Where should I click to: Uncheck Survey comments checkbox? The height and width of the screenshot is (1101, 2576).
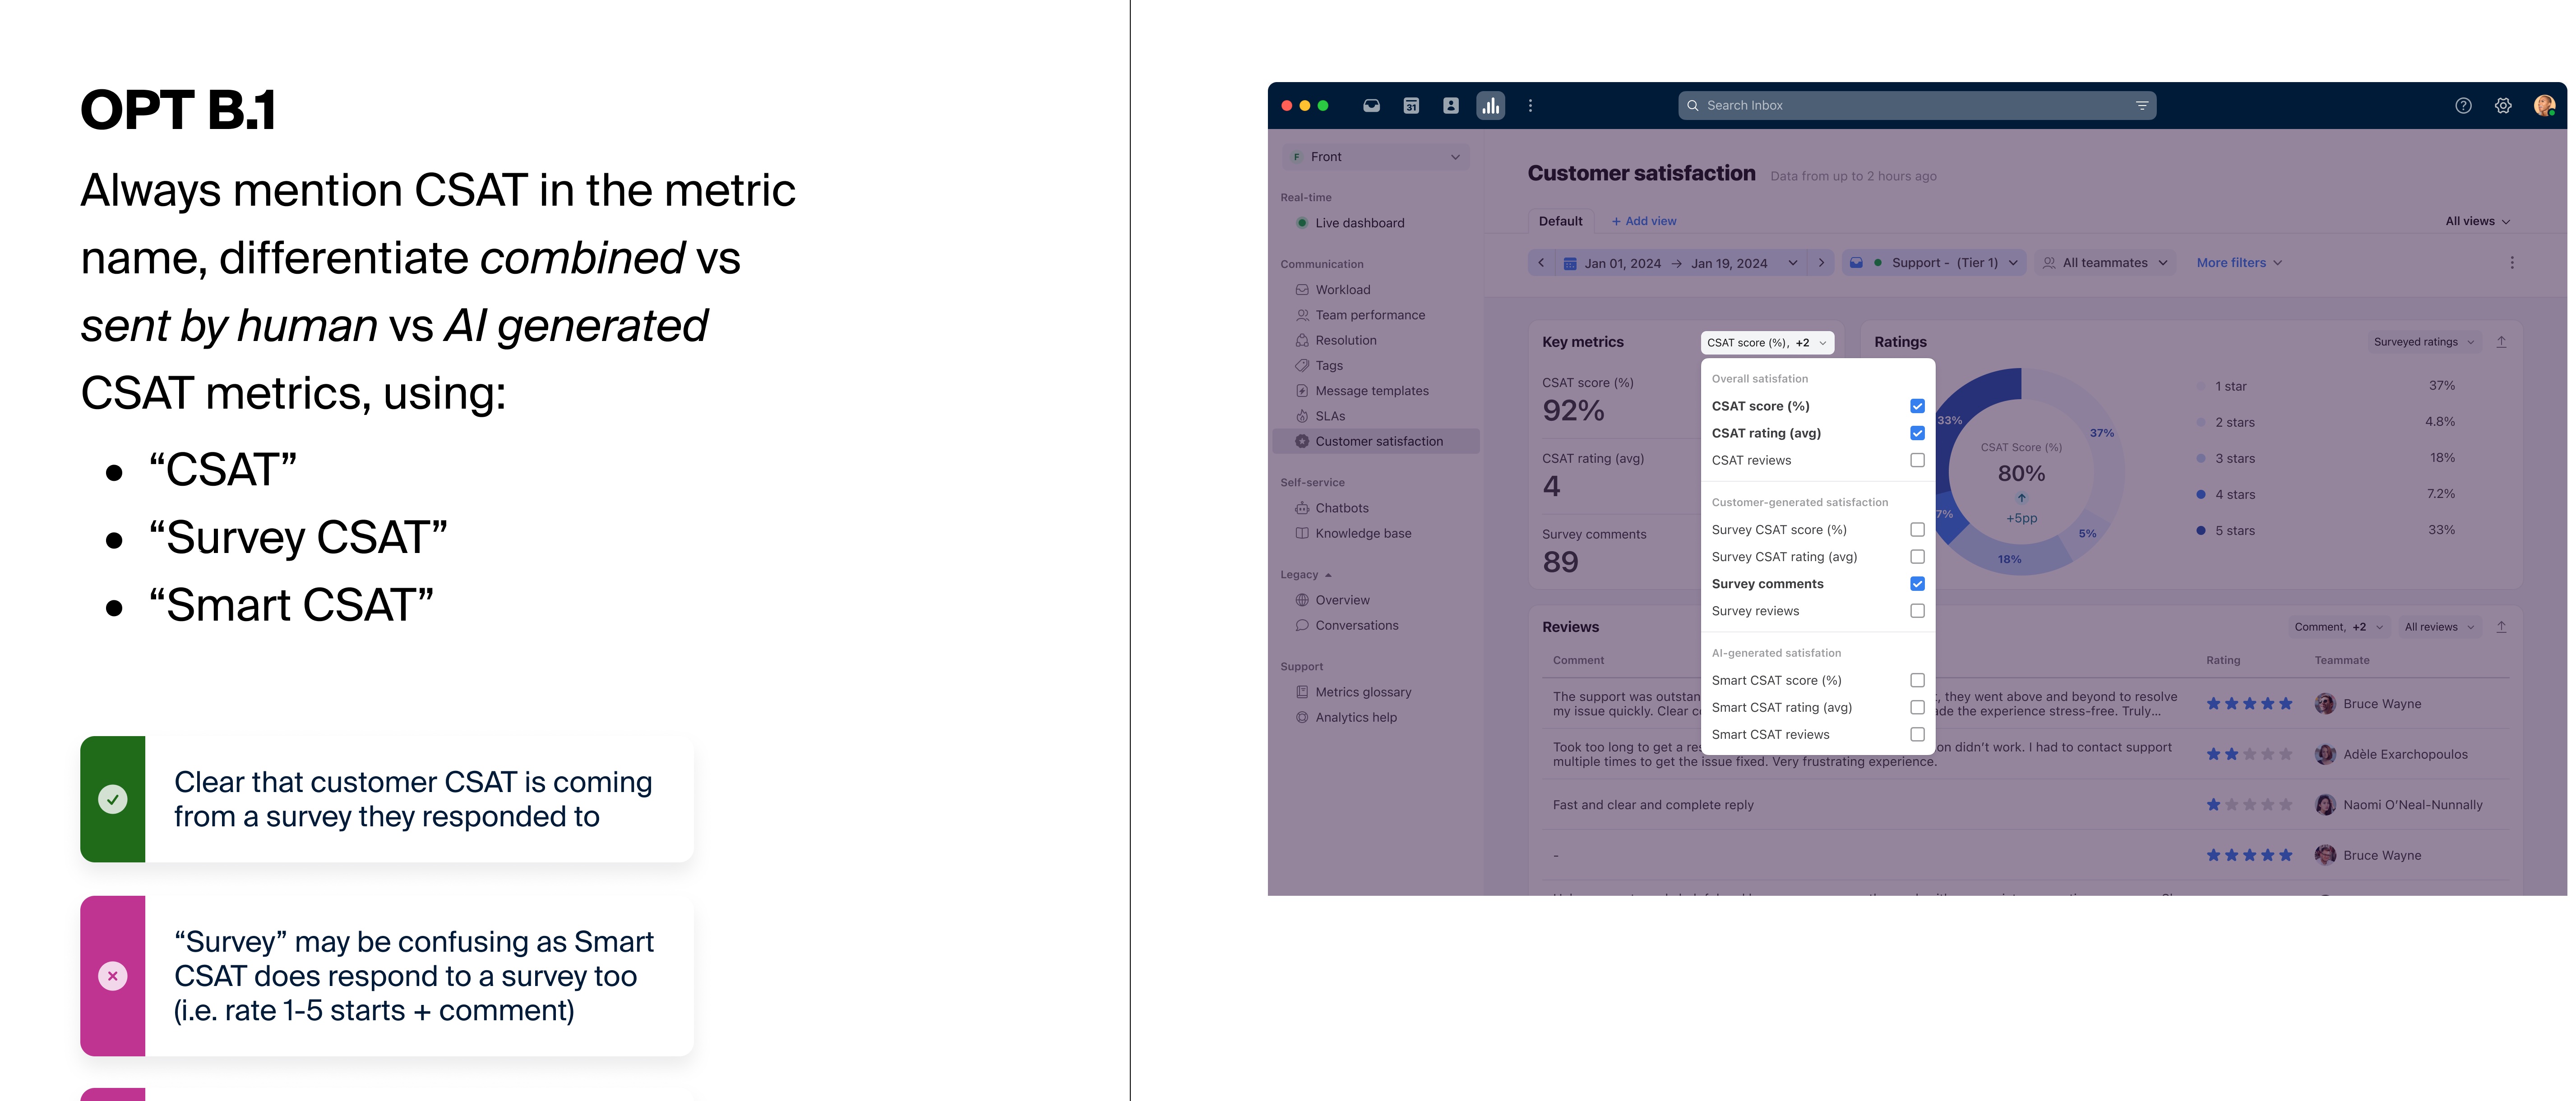[x=1917, y=584]
